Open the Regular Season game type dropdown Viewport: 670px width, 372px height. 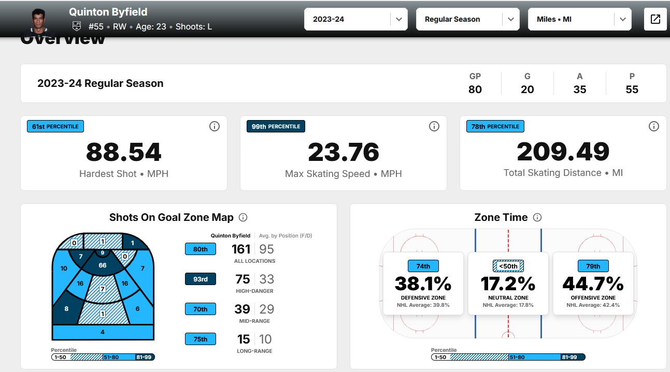467,19
